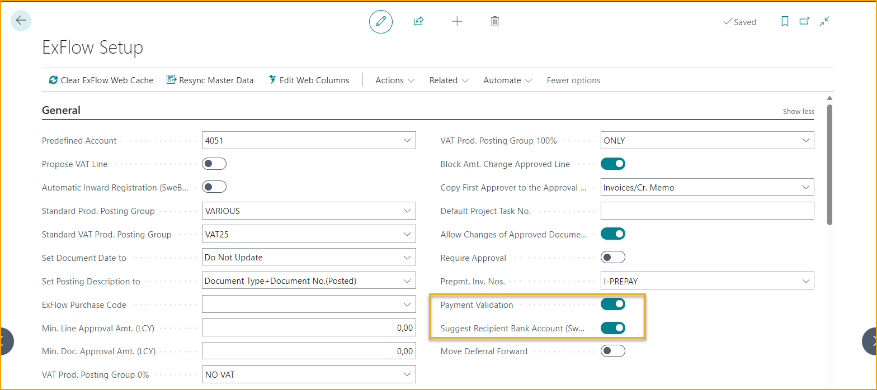Toggle Propose VAT Line switch
Screen dimensions: 877x390
click(x=214, y=164)
